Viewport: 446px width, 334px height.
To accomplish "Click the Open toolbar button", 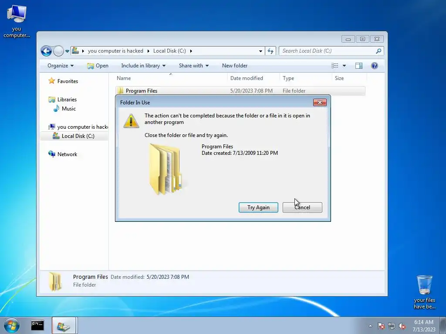I will click(x=98, y=66).
